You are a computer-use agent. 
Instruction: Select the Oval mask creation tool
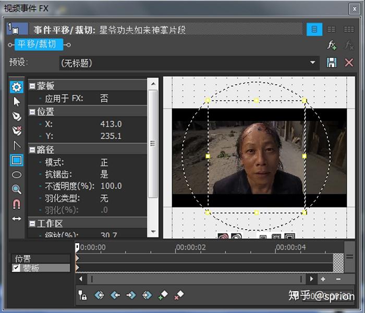pyautogui.click(x=17, y=174)
